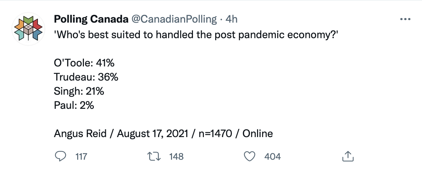Open the Polling Canada profile avatar
Screen dimensions: 422x171
(28, 29)
